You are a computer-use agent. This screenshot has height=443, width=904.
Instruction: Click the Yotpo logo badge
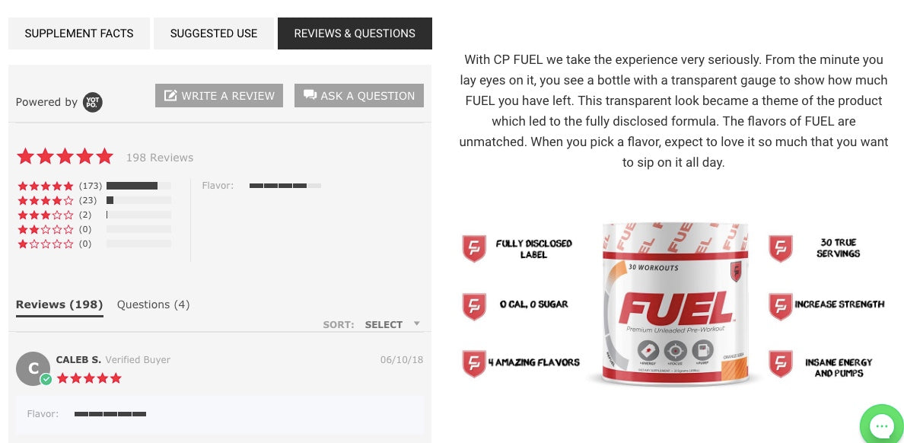click(93, 102)
